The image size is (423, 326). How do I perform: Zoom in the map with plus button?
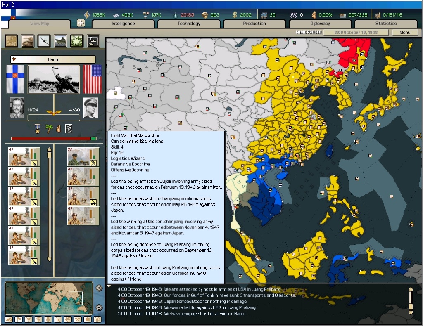click(99, 288)
